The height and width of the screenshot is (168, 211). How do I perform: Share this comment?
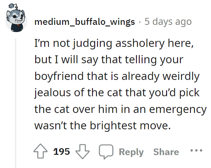pos(166,152)
